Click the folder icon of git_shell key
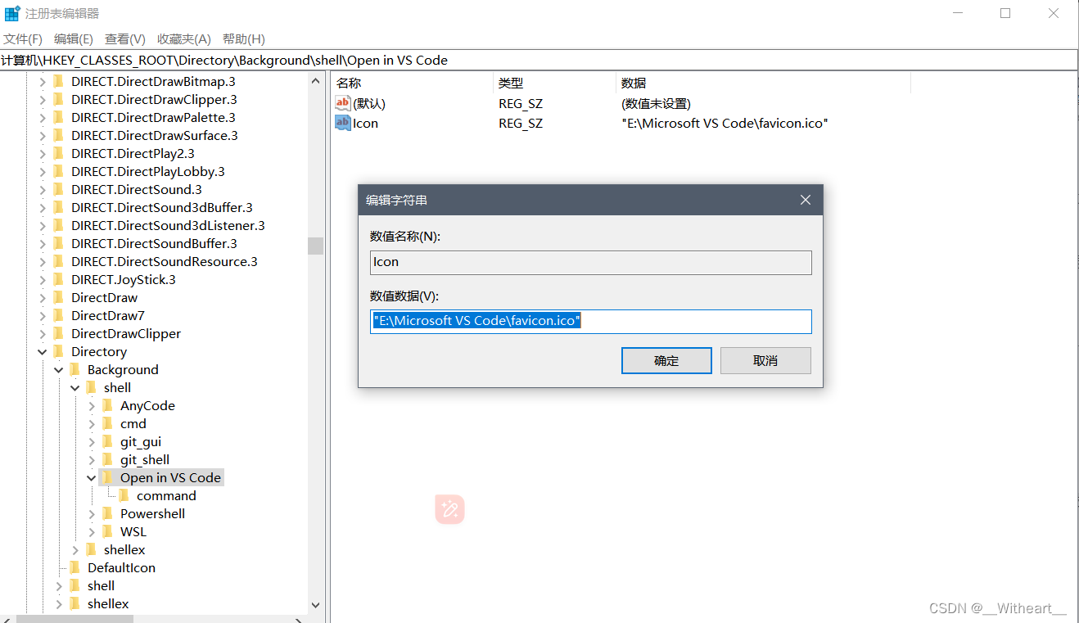 coord(107,459)
